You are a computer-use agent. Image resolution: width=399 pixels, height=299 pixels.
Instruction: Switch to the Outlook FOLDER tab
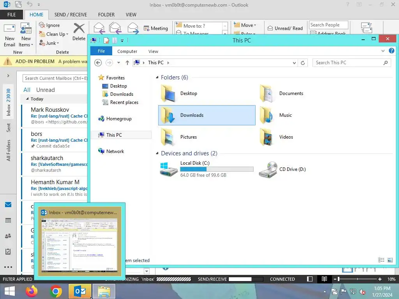click(x=106, y=14)
